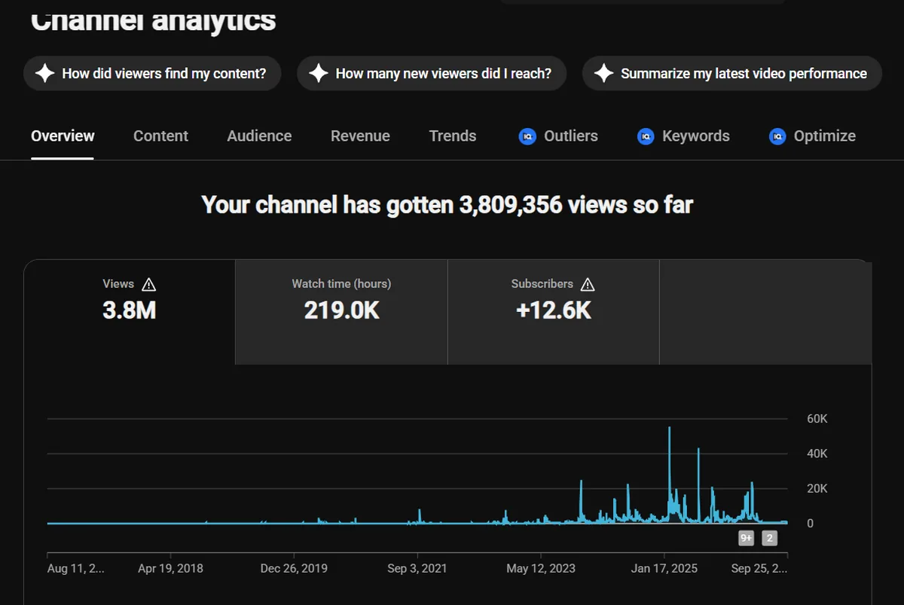The width and height of the screenshot is (904, 605).
Task: Switch to the Content tab
Action: [160, 136]
